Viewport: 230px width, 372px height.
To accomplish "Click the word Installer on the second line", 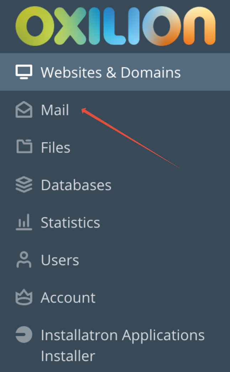I will [68, 356].
